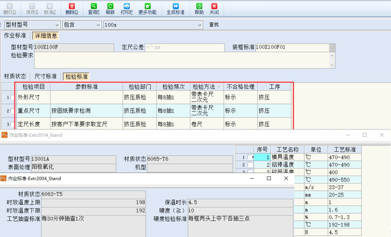The height and width of the screenshot is (237, 391).
Task: Select the checkbox beside 模具温度 row
Action: [250, 157]
